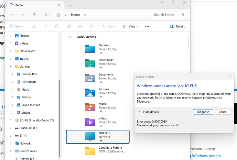Click the Up arrow navigation button
237x160 pixels.
[x=34, y=15]
